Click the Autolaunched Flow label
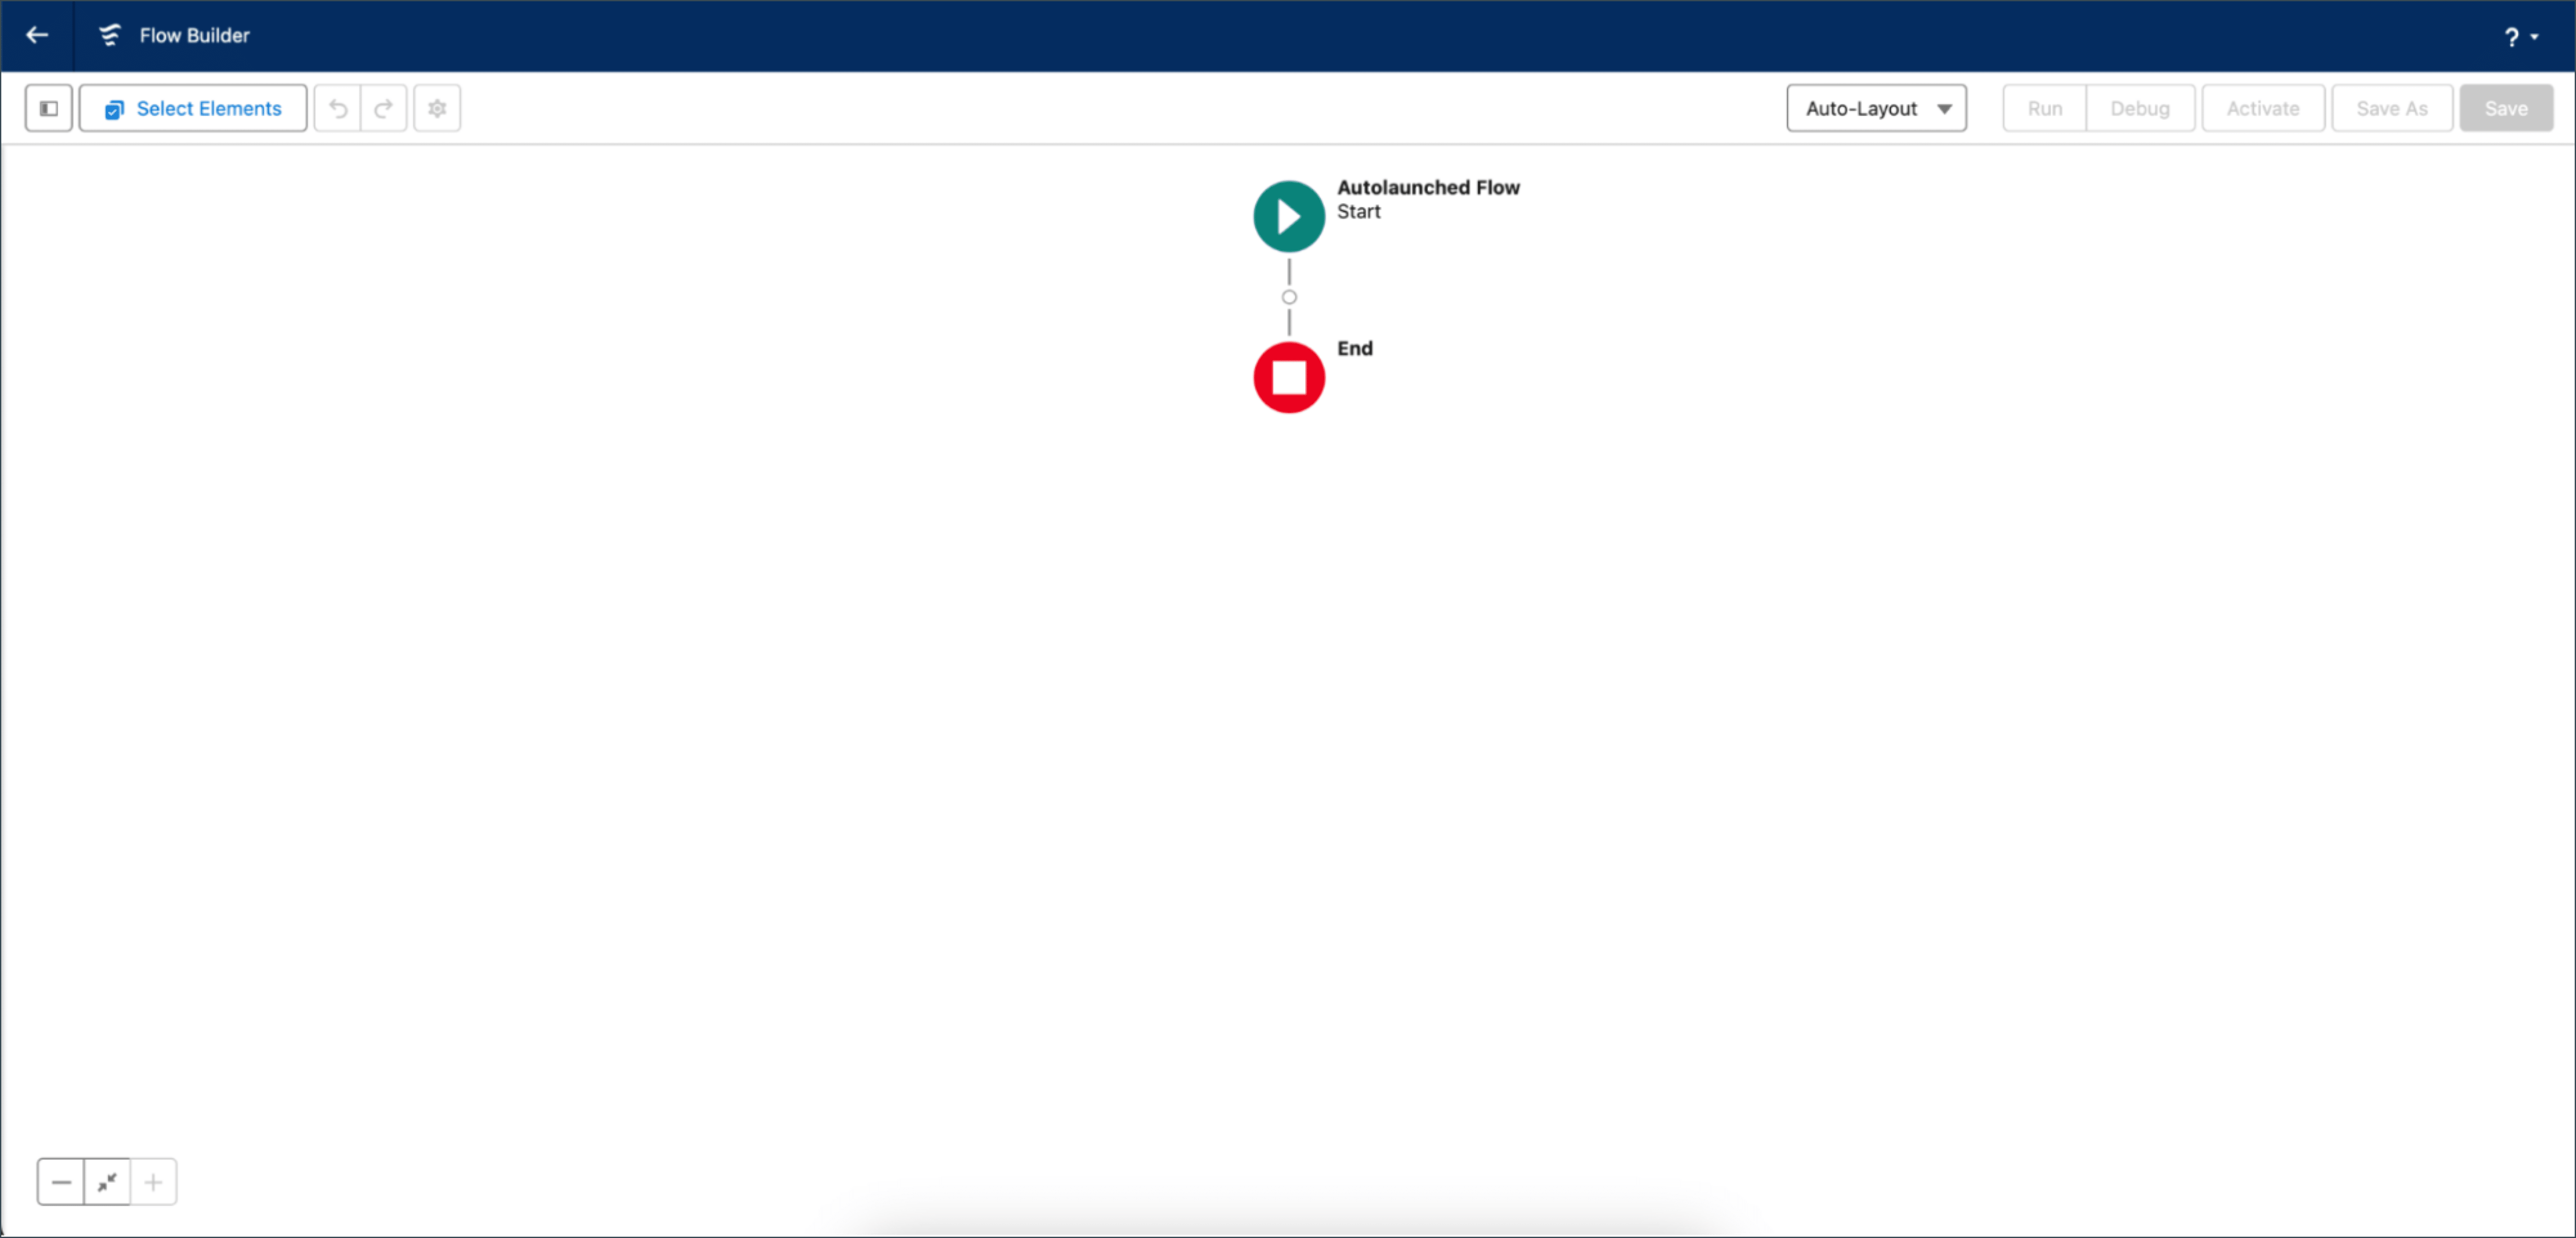Screen dimensions: 2576x1238 click(x=1428, y=187)
